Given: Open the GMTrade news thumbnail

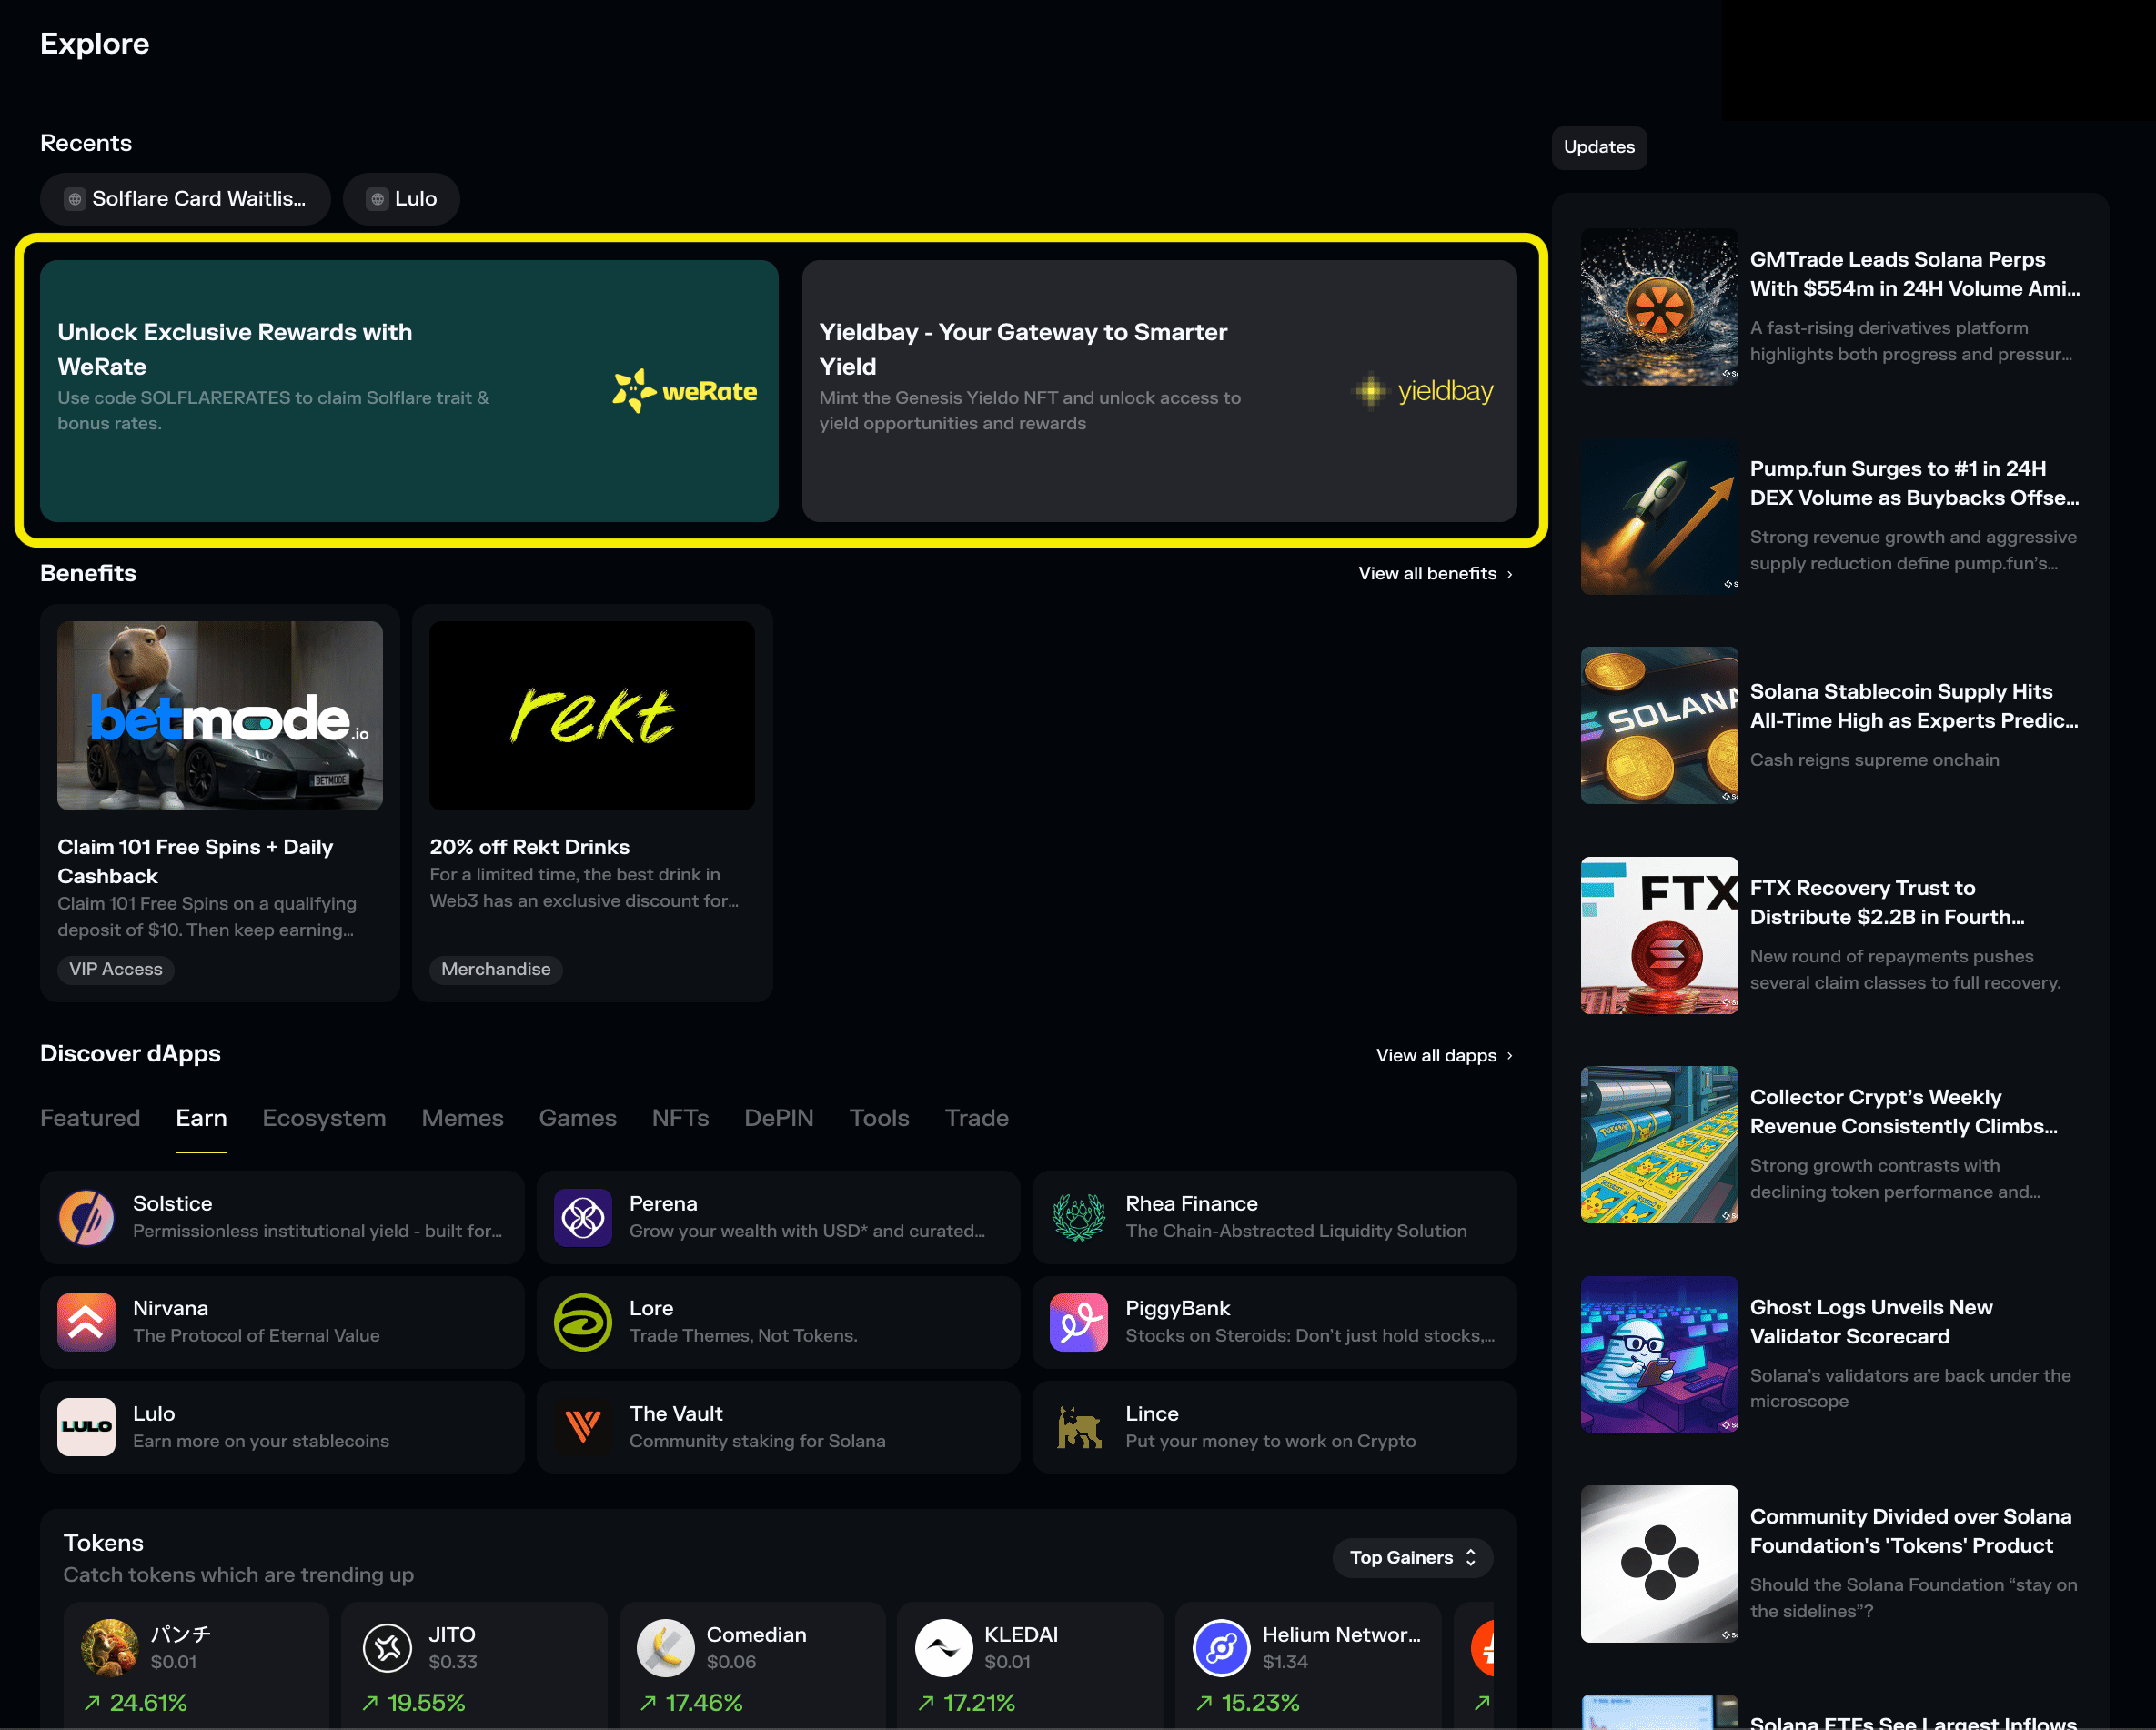Looking at the screenshot, I should 1659,307.
